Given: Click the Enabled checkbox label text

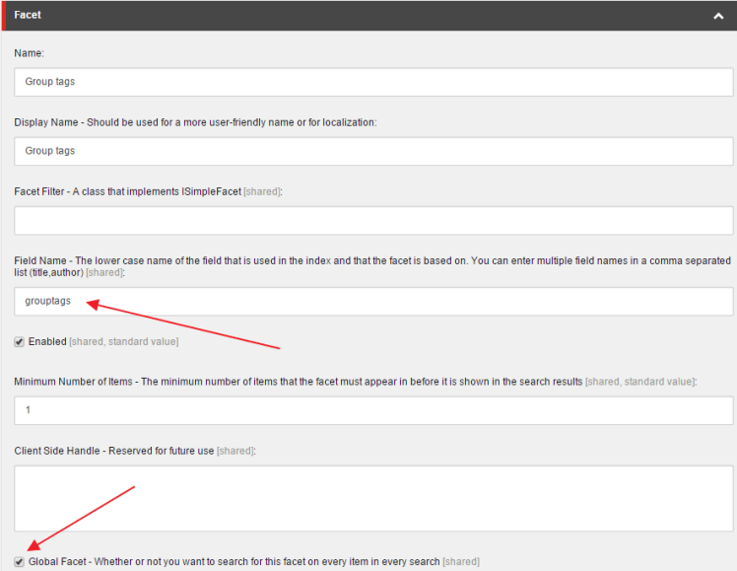Looking at the screenshot, I should tap(47, 341).
